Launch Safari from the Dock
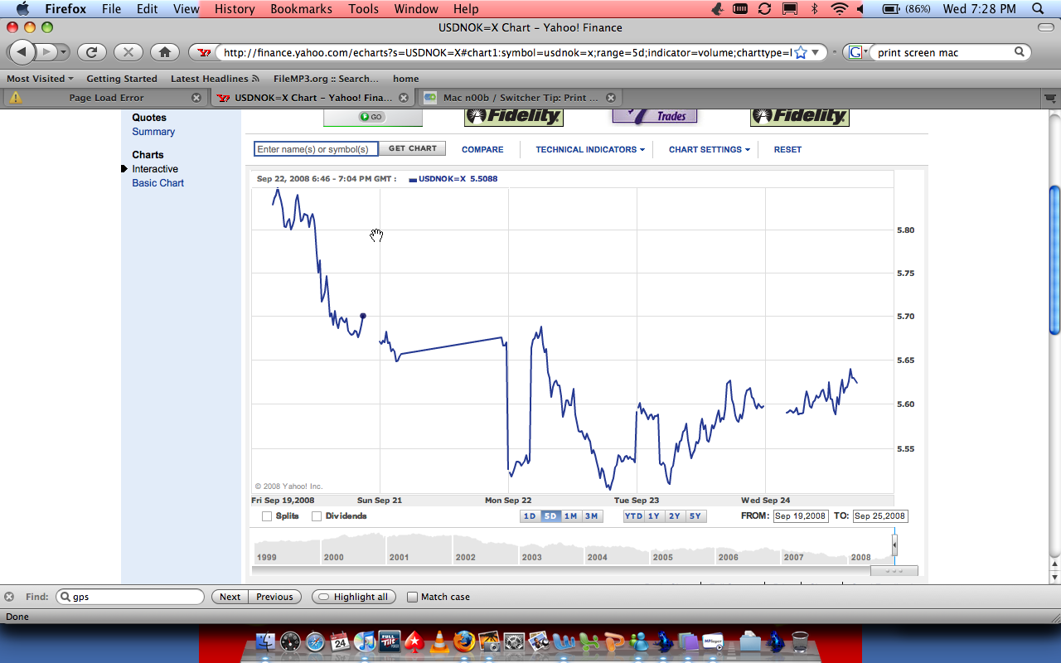 click(315, 641)
